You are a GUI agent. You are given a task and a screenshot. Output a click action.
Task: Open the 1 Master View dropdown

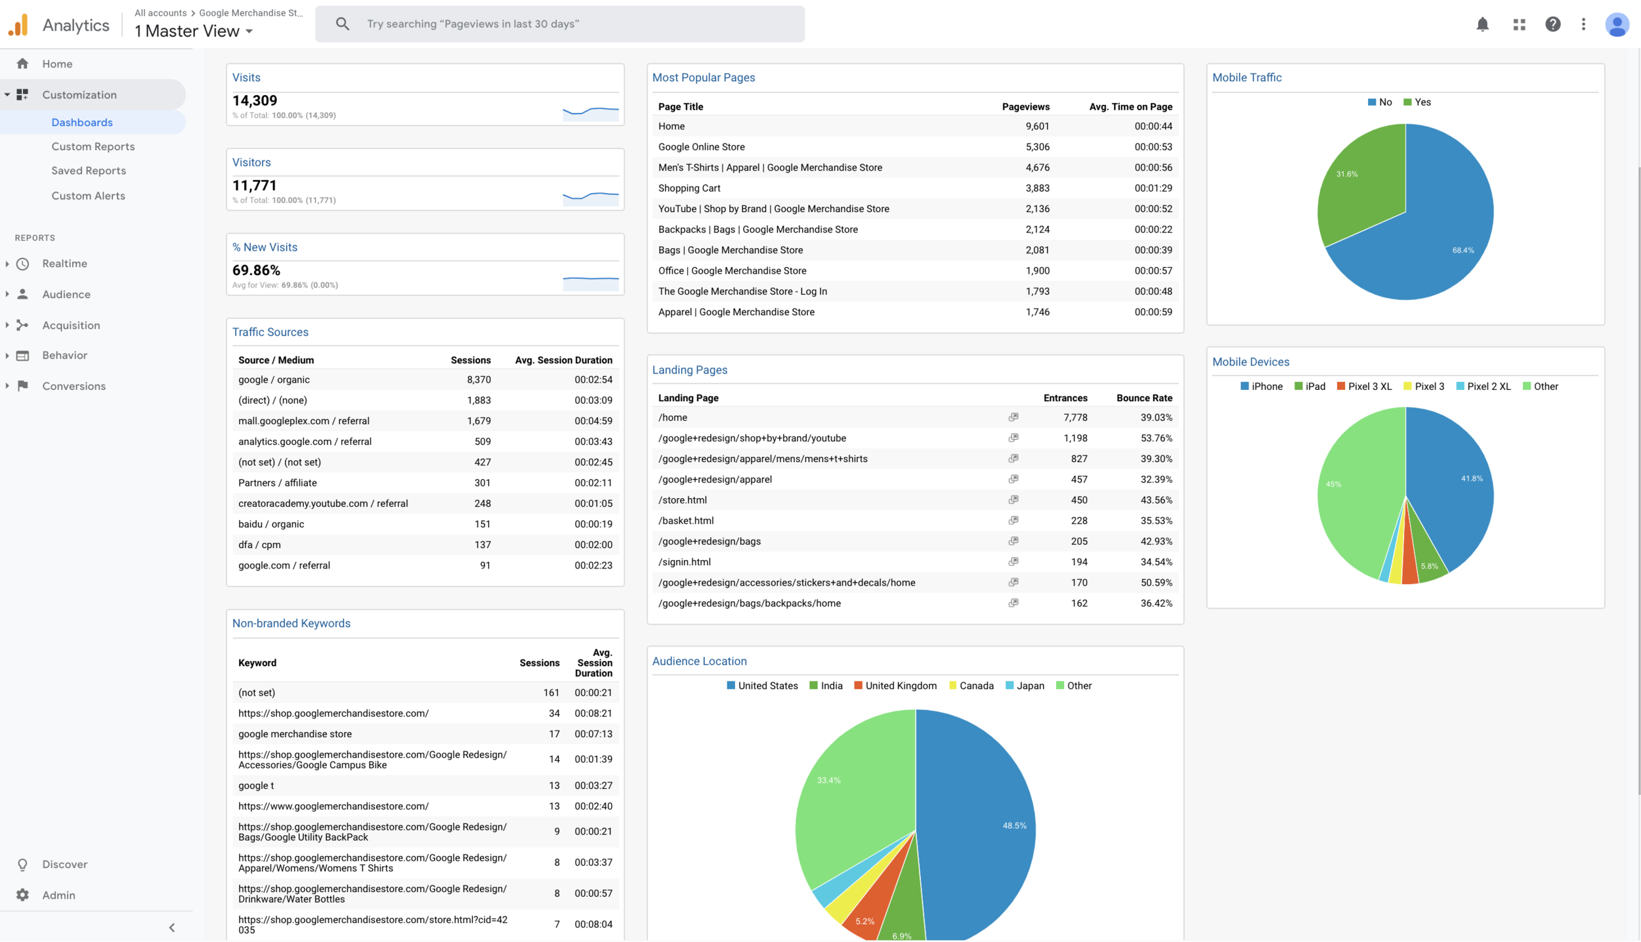[x=194, y=31]
